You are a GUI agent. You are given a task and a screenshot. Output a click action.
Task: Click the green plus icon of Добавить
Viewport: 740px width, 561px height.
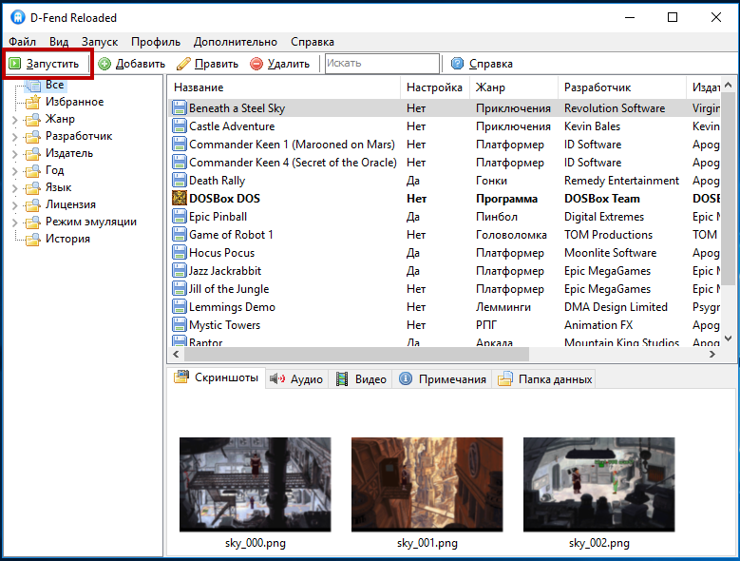(104, 64)
